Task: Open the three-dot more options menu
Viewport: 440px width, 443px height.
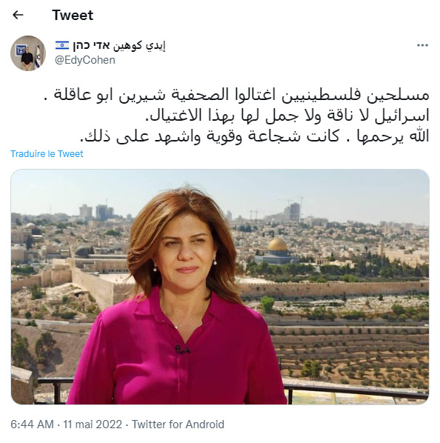Action: (422, 45)
